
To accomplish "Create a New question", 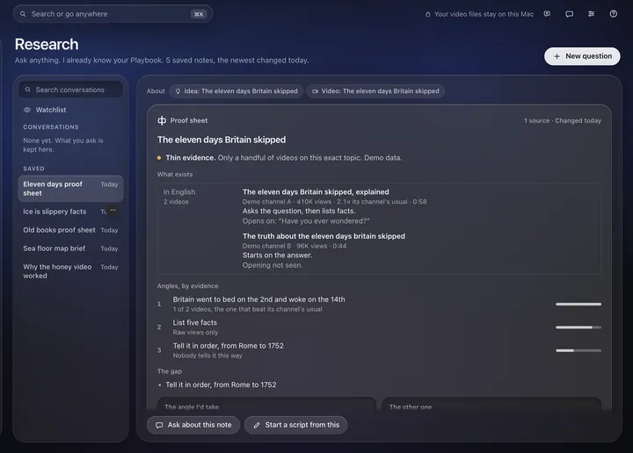I will (582, 56).
